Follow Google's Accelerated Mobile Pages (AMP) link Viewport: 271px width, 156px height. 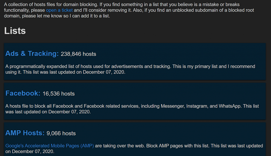(49, 146)
